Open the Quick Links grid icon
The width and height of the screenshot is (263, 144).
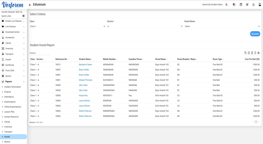pos(23,16)
